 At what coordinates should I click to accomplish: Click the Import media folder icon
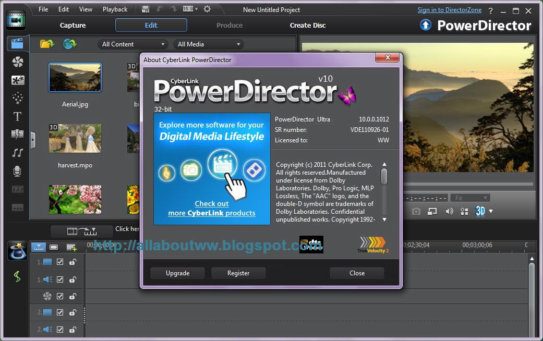47,44
